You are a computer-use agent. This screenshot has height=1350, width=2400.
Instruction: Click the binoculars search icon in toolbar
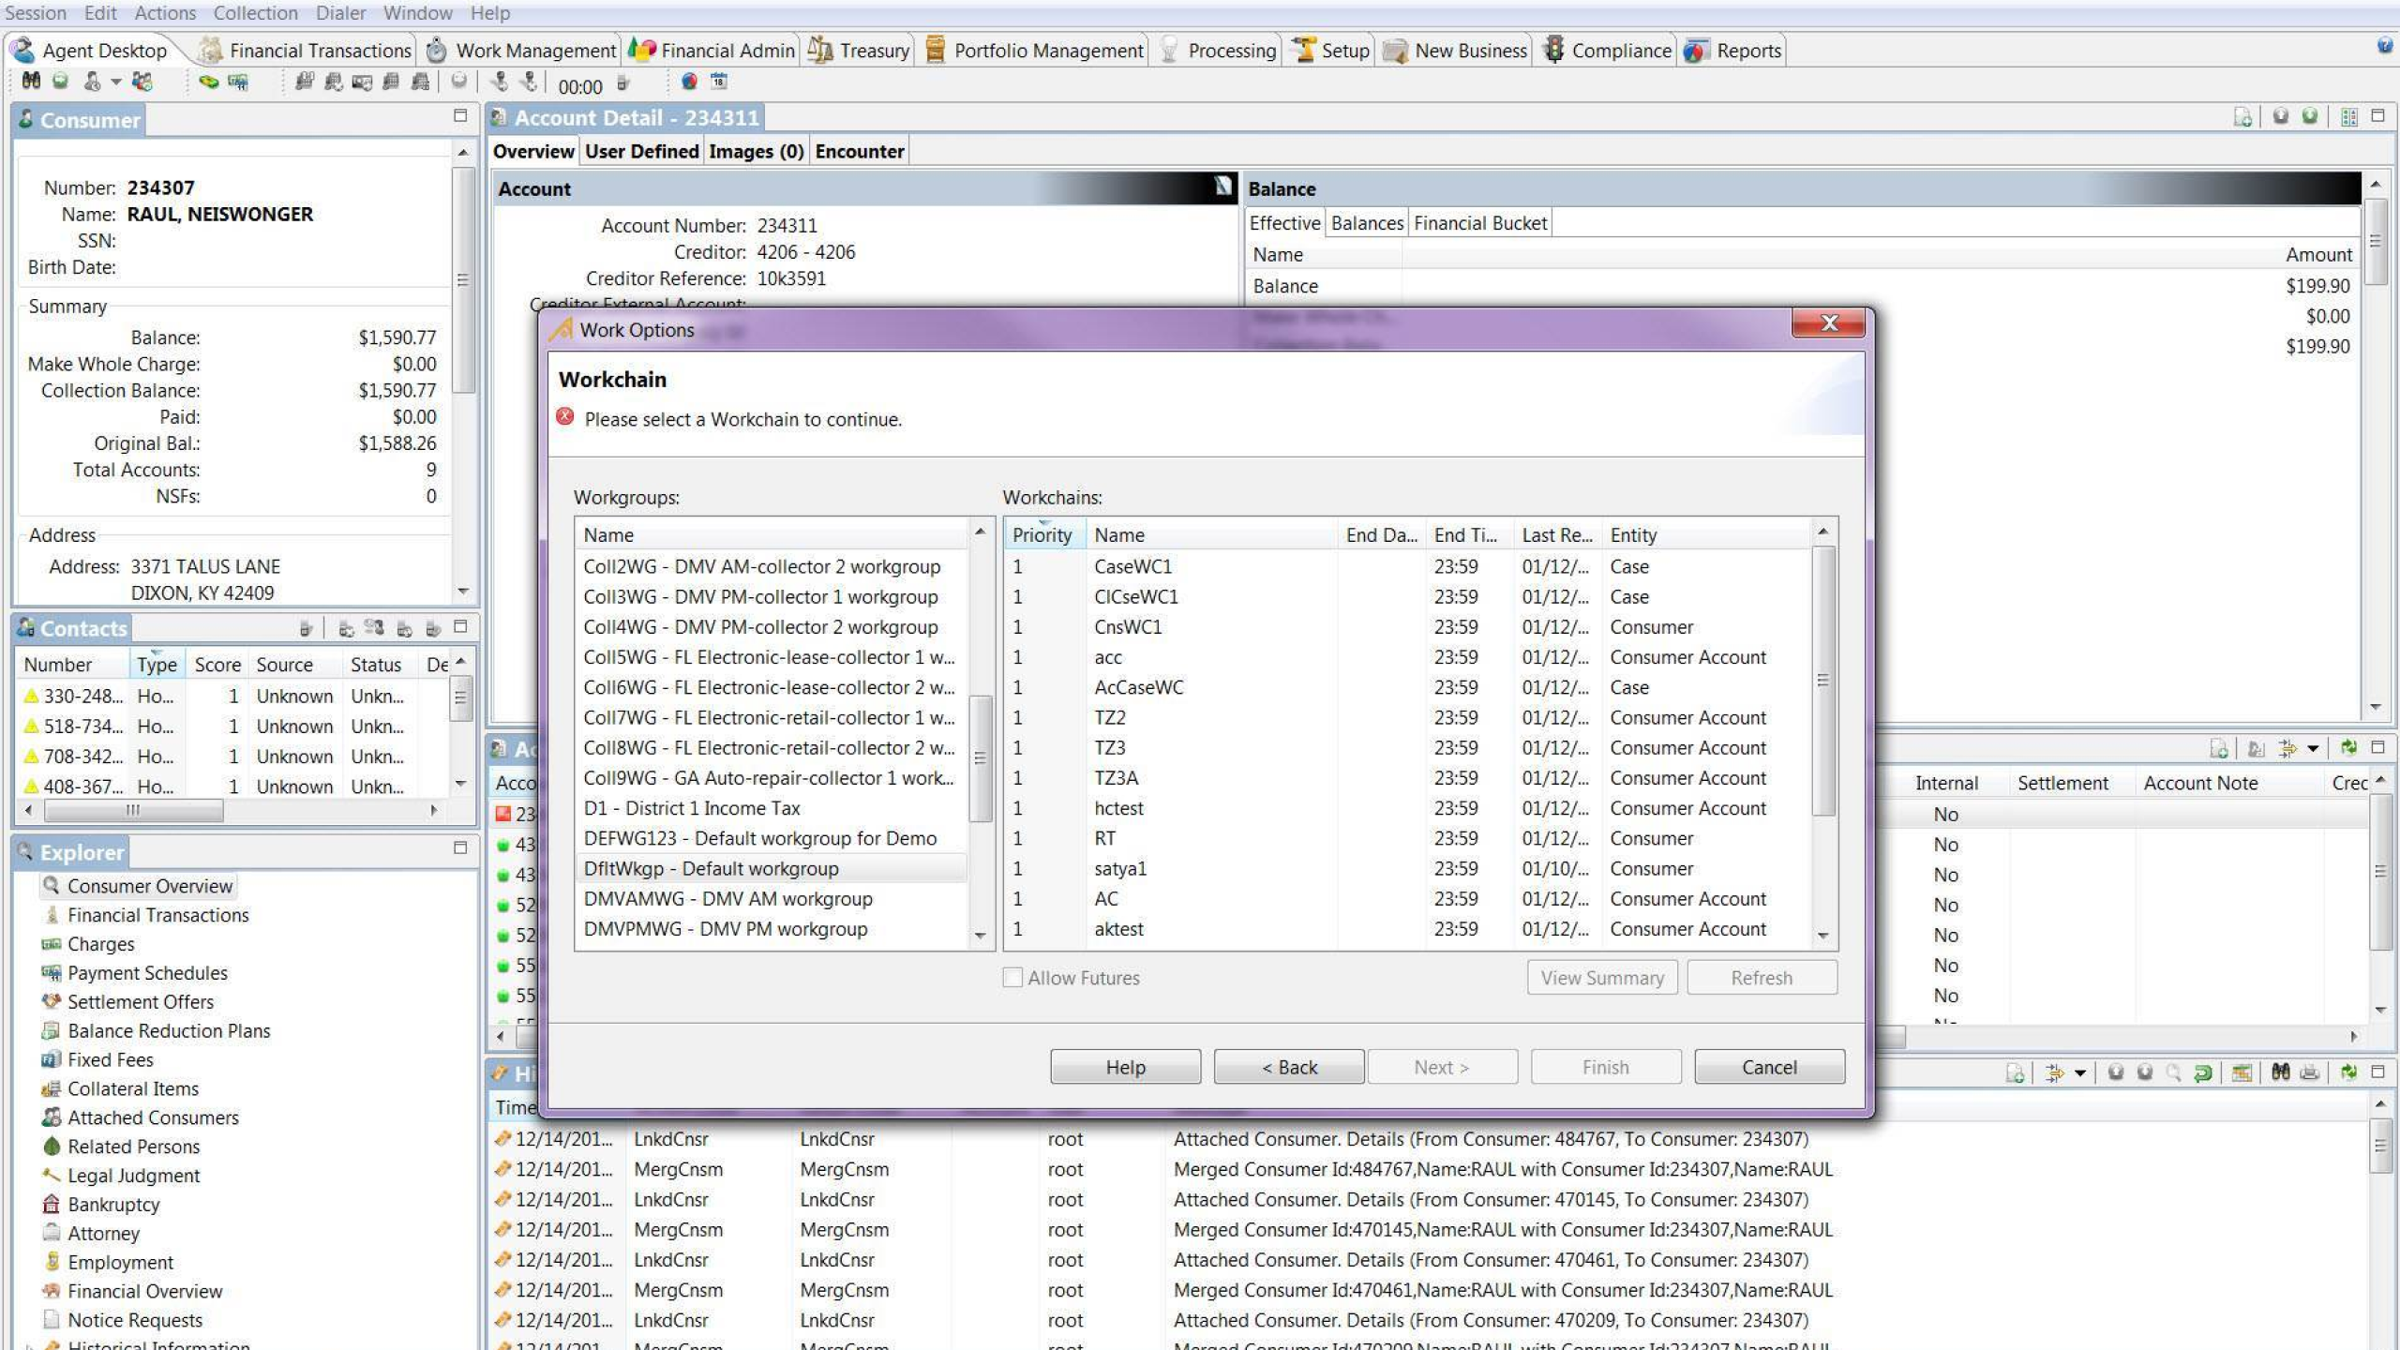31,82
